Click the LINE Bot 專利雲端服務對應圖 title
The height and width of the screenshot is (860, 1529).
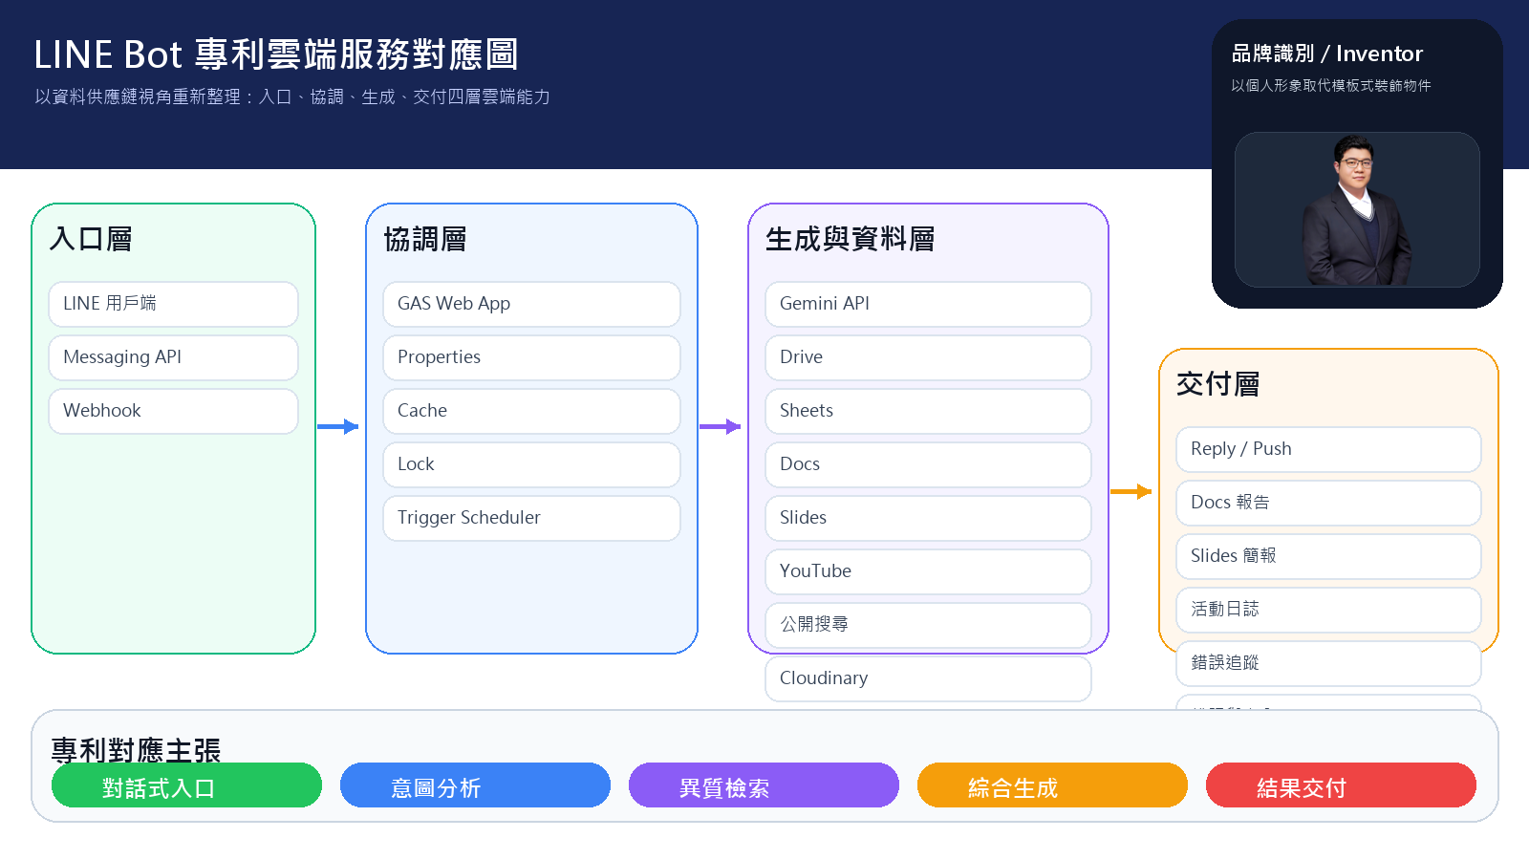tap(276, 54)
